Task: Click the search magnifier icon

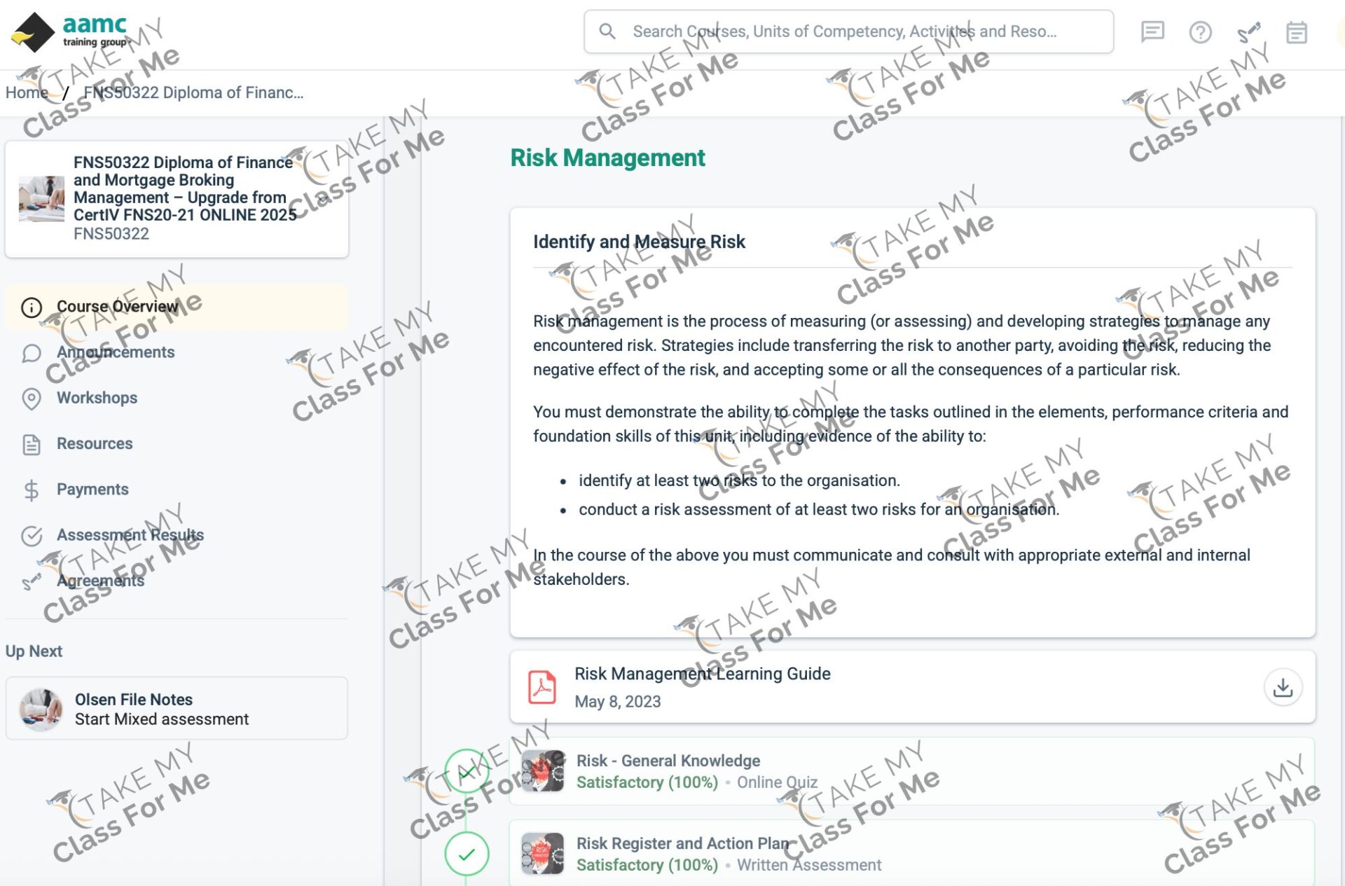Action: [607, 32]
